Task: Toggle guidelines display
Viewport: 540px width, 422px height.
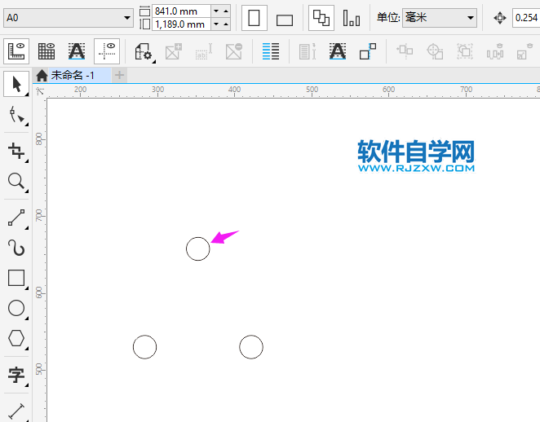Action: 107,51
